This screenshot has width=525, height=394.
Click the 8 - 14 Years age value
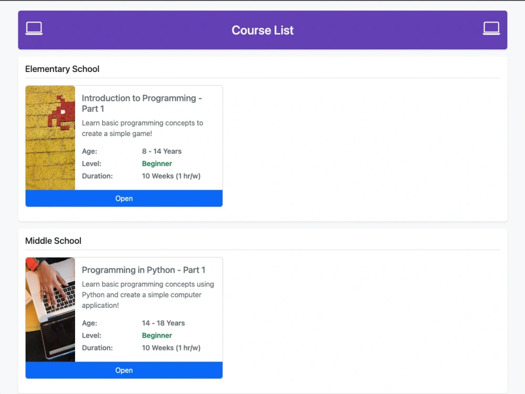[161, 151]
